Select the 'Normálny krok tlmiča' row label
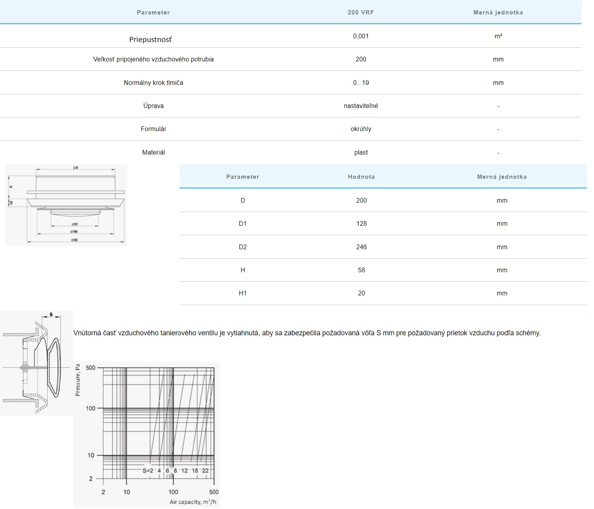This screenshot has width=594, height=509. [x=153, y=83]
